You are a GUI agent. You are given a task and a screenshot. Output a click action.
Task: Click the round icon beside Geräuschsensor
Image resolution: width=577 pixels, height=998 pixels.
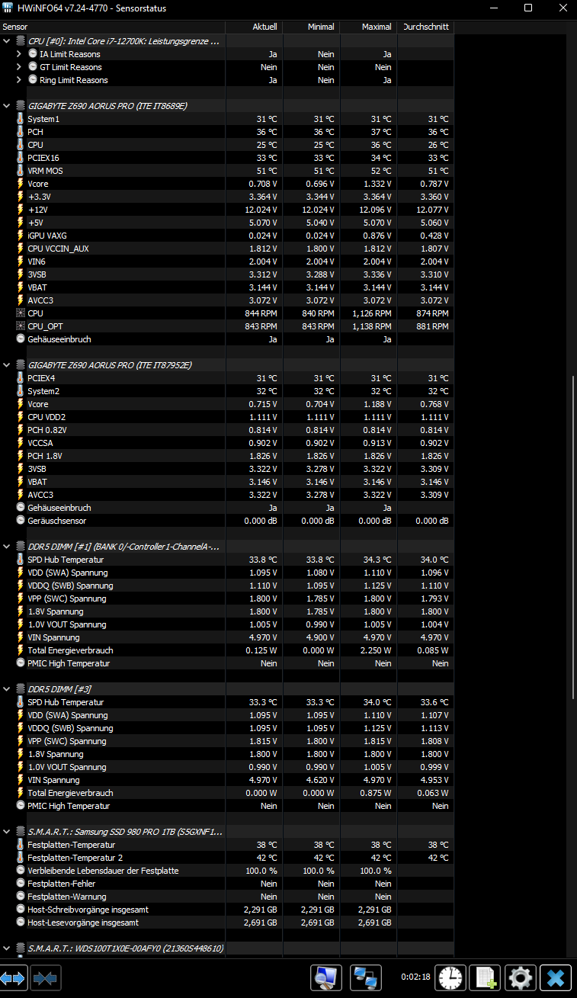coord(21,521)
